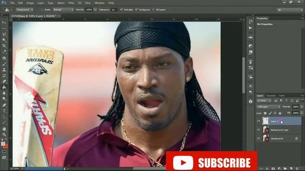Viewport: 305px width, 171px height.
Task: Toggle Quick Mask mode icon
Action: pyautogui.click(x=4, y=152)
